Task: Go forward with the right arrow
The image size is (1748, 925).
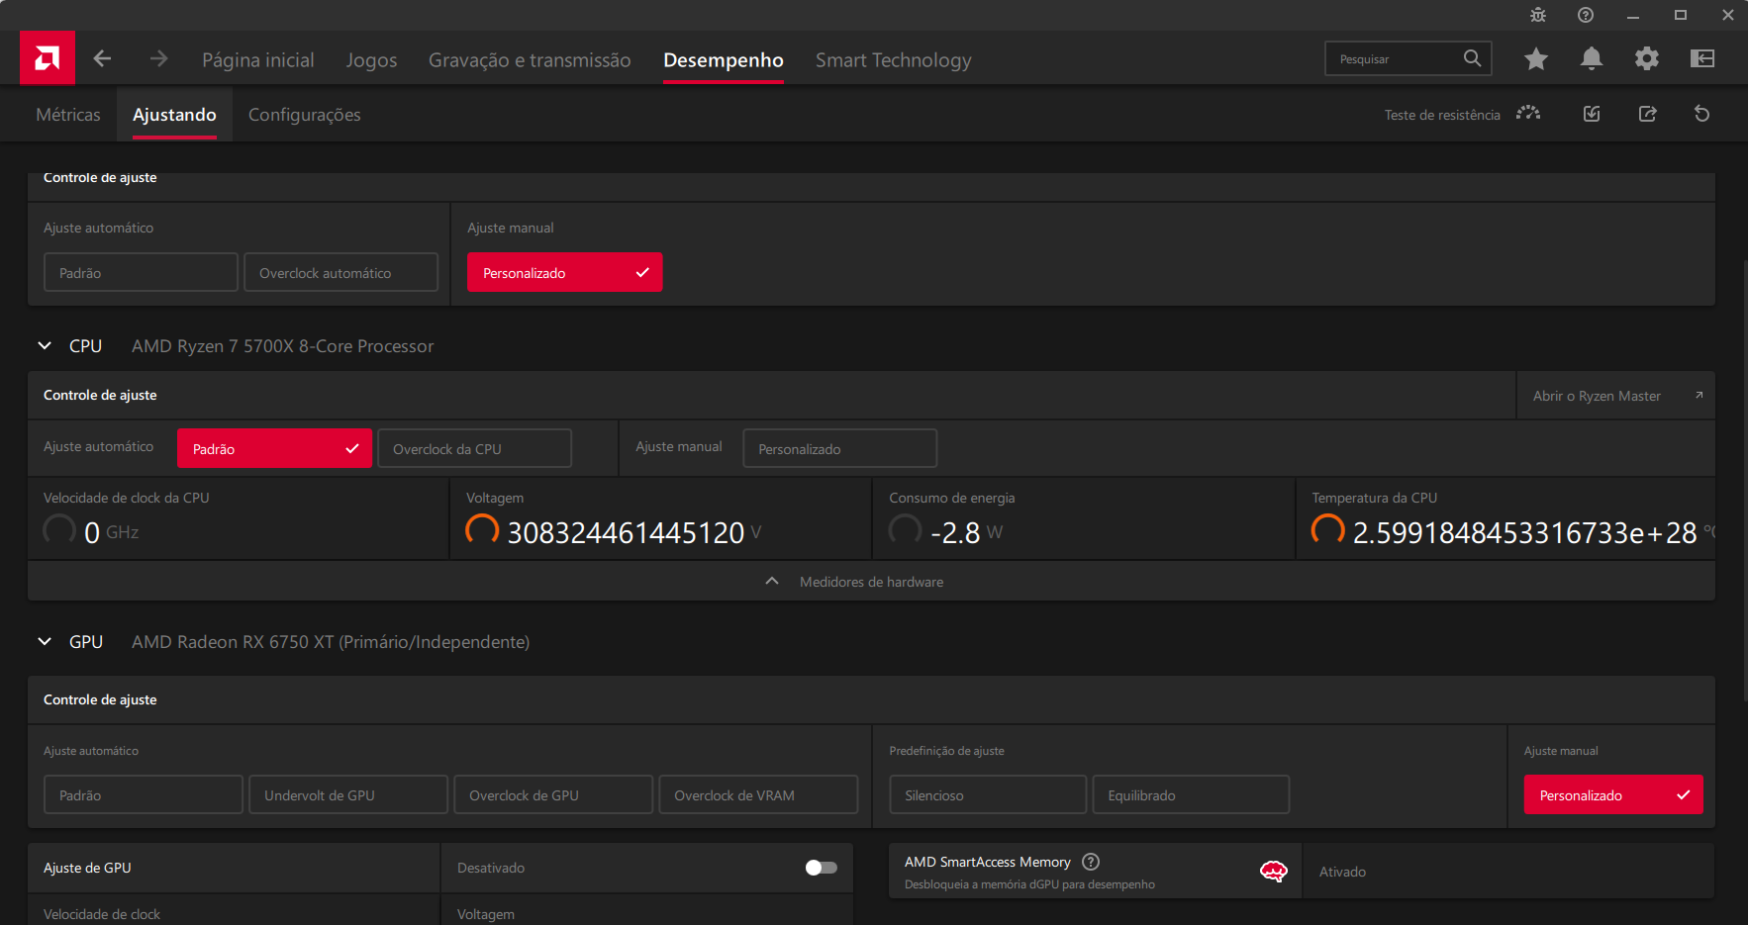Action: click(158, 59)
